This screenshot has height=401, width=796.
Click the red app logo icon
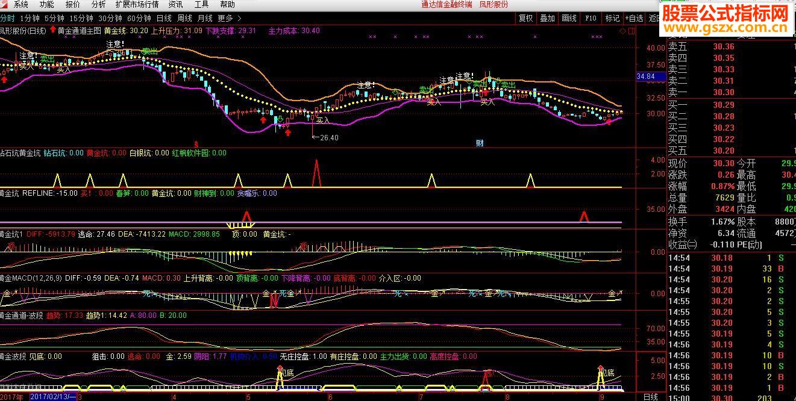pos(5,4)
